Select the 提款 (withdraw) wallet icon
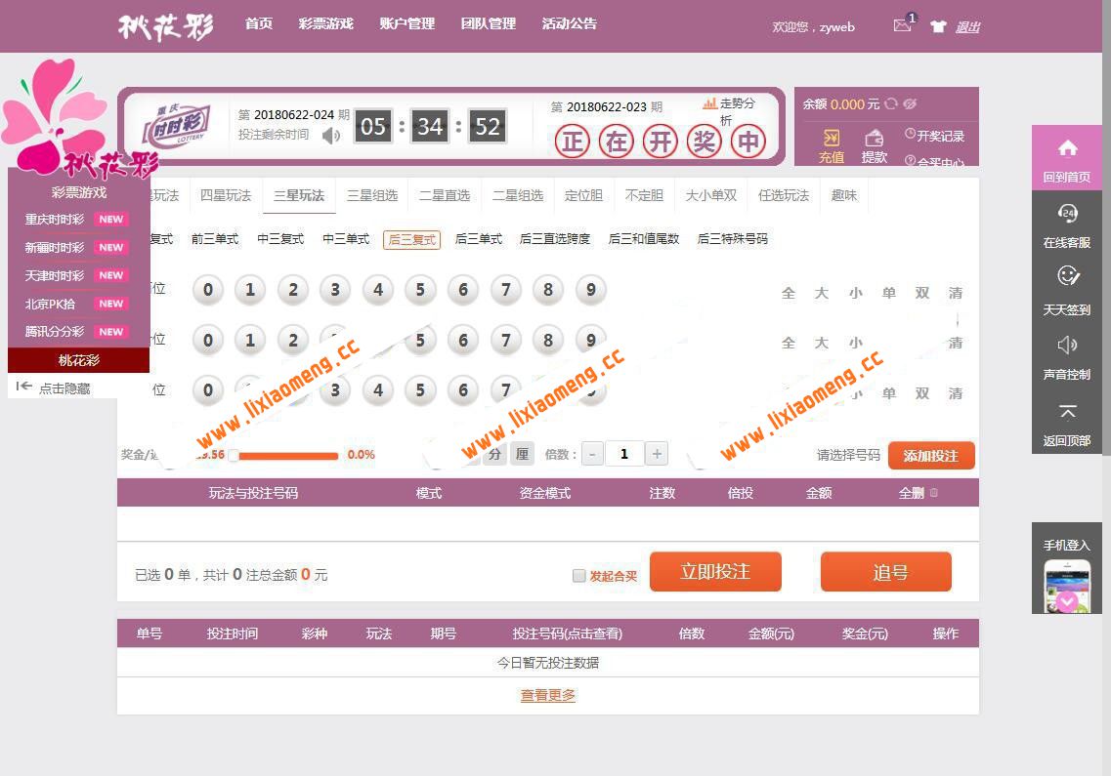 [x=875, y=138]
